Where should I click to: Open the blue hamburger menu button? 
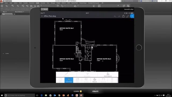pyautogui.click(x=132, y=16)
